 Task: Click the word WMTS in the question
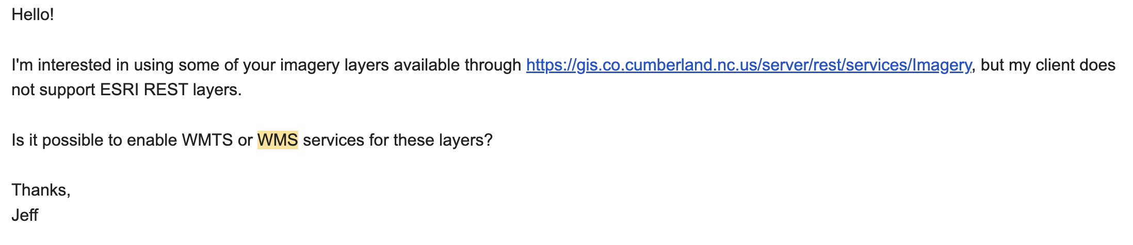click(x=207, y=140)
